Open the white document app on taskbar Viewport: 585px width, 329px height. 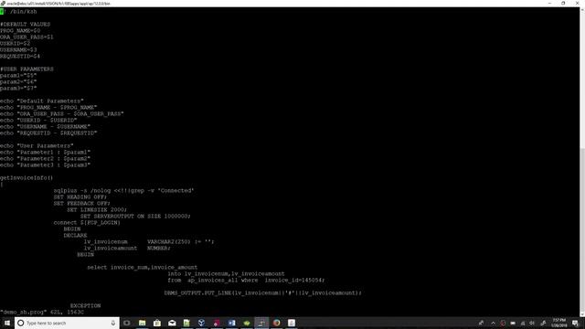point(292,323)
